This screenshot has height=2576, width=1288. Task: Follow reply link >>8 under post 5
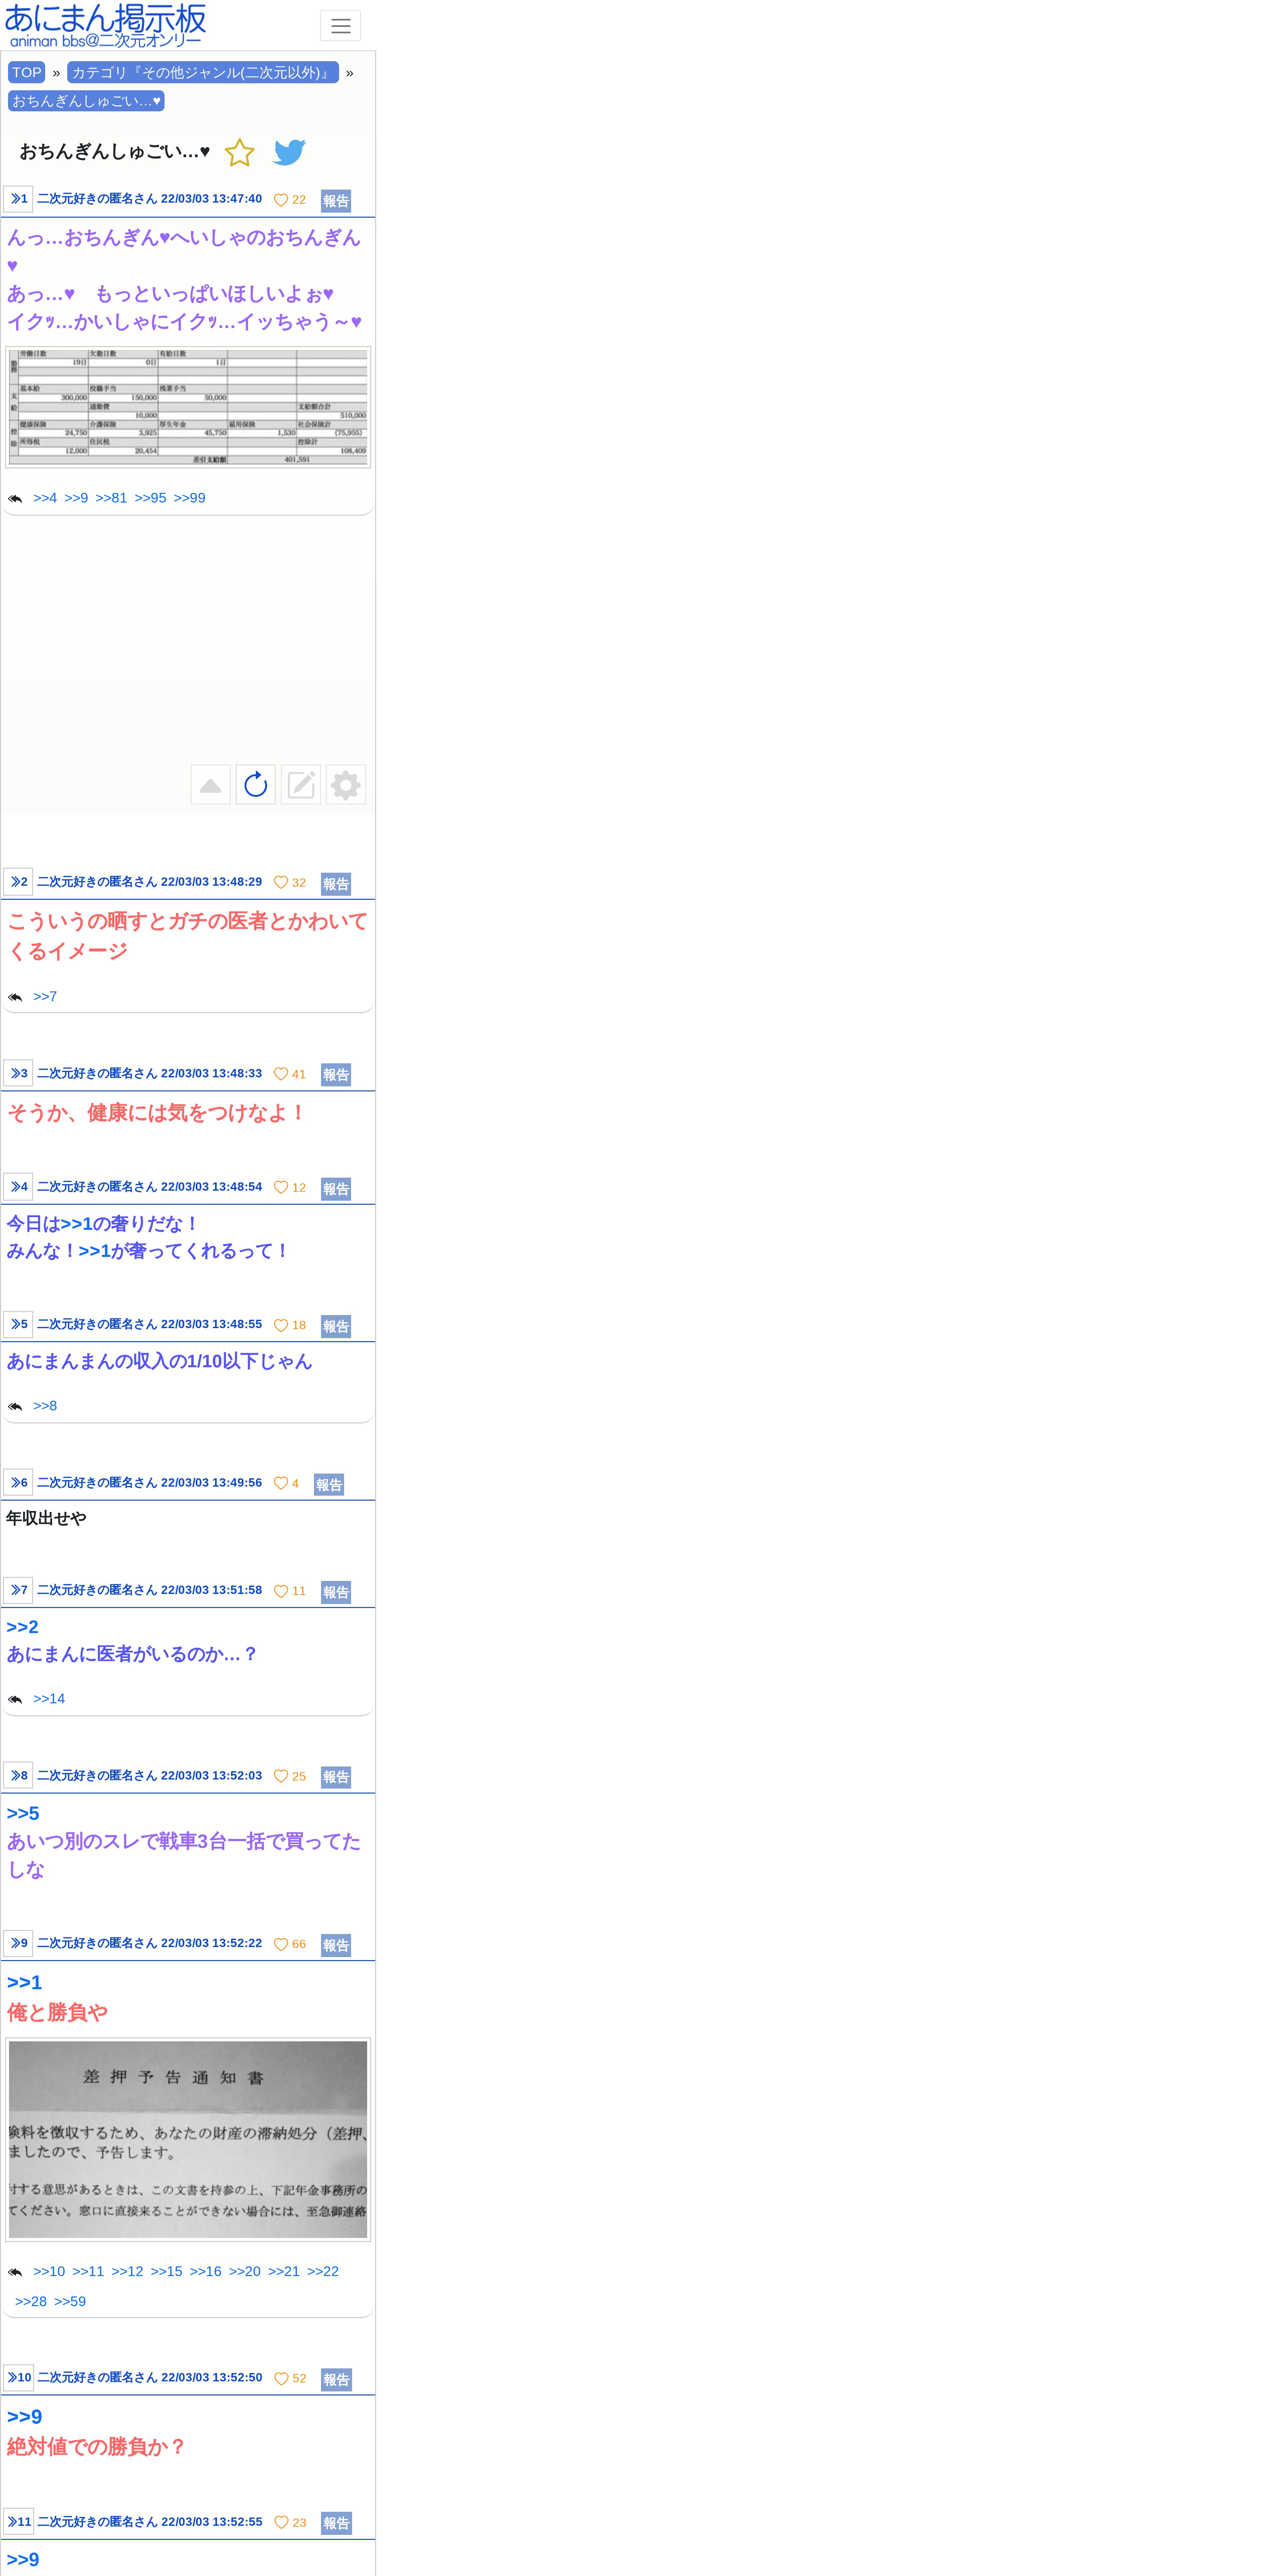[x=45, y=1406]
